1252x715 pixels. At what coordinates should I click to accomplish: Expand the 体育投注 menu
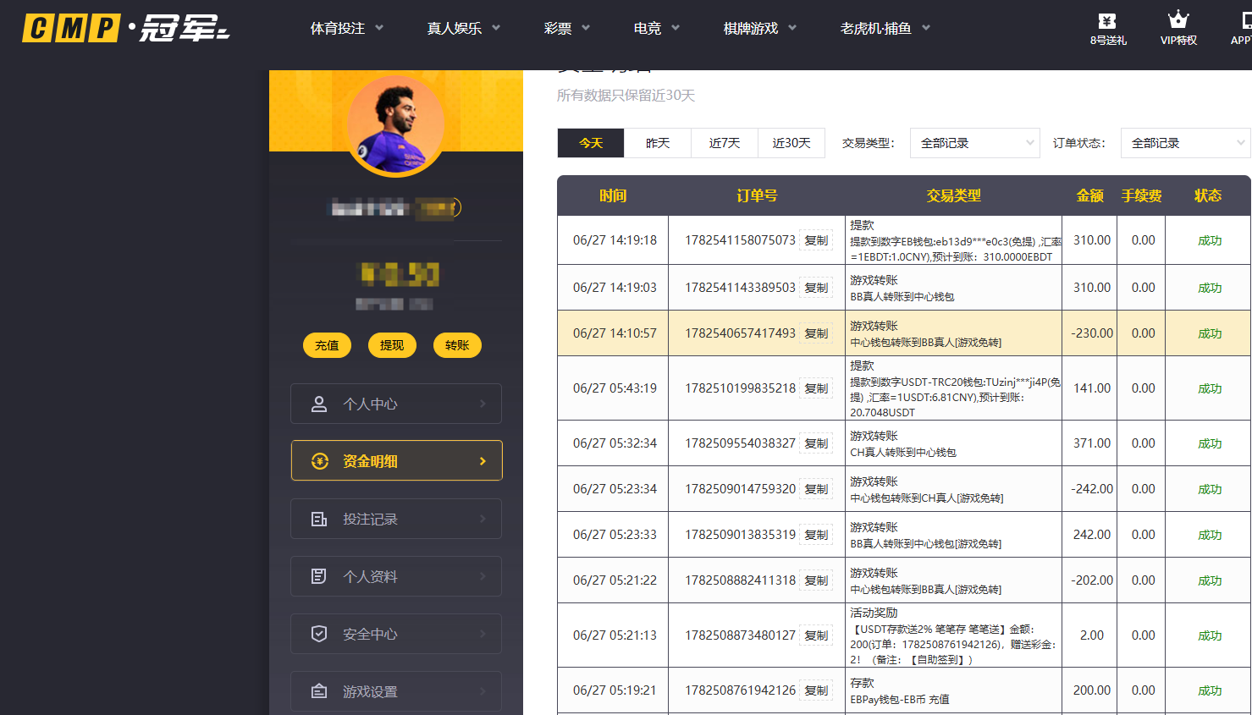(347, 29)
